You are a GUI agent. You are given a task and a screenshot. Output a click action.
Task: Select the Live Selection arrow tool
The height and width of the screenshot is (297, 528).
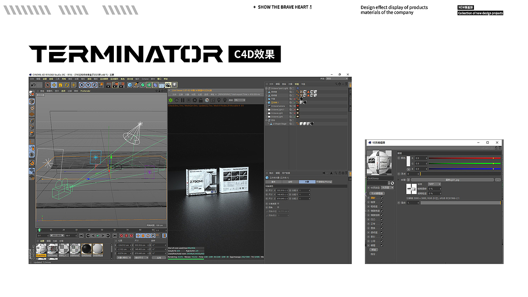(x=48, y=85)
